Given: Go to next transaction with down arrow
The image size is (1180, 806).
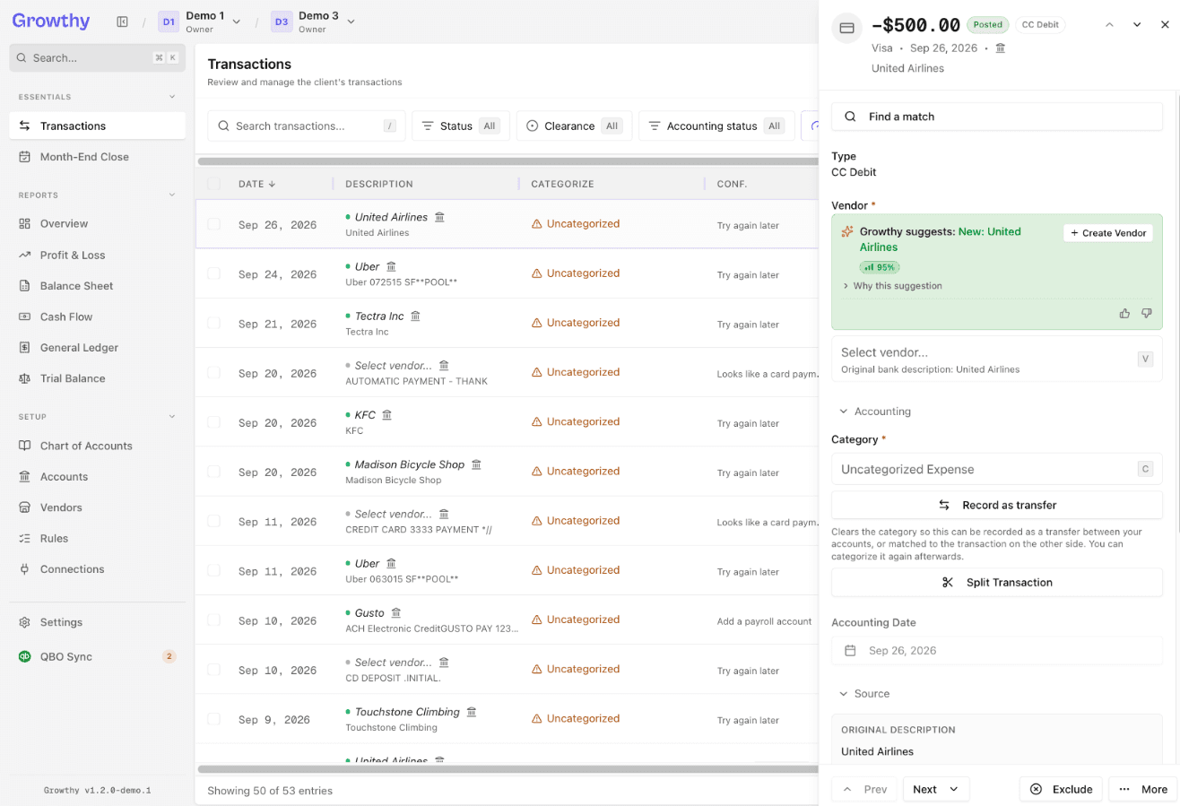Looking at the screenshot, I should point(1137,25).
